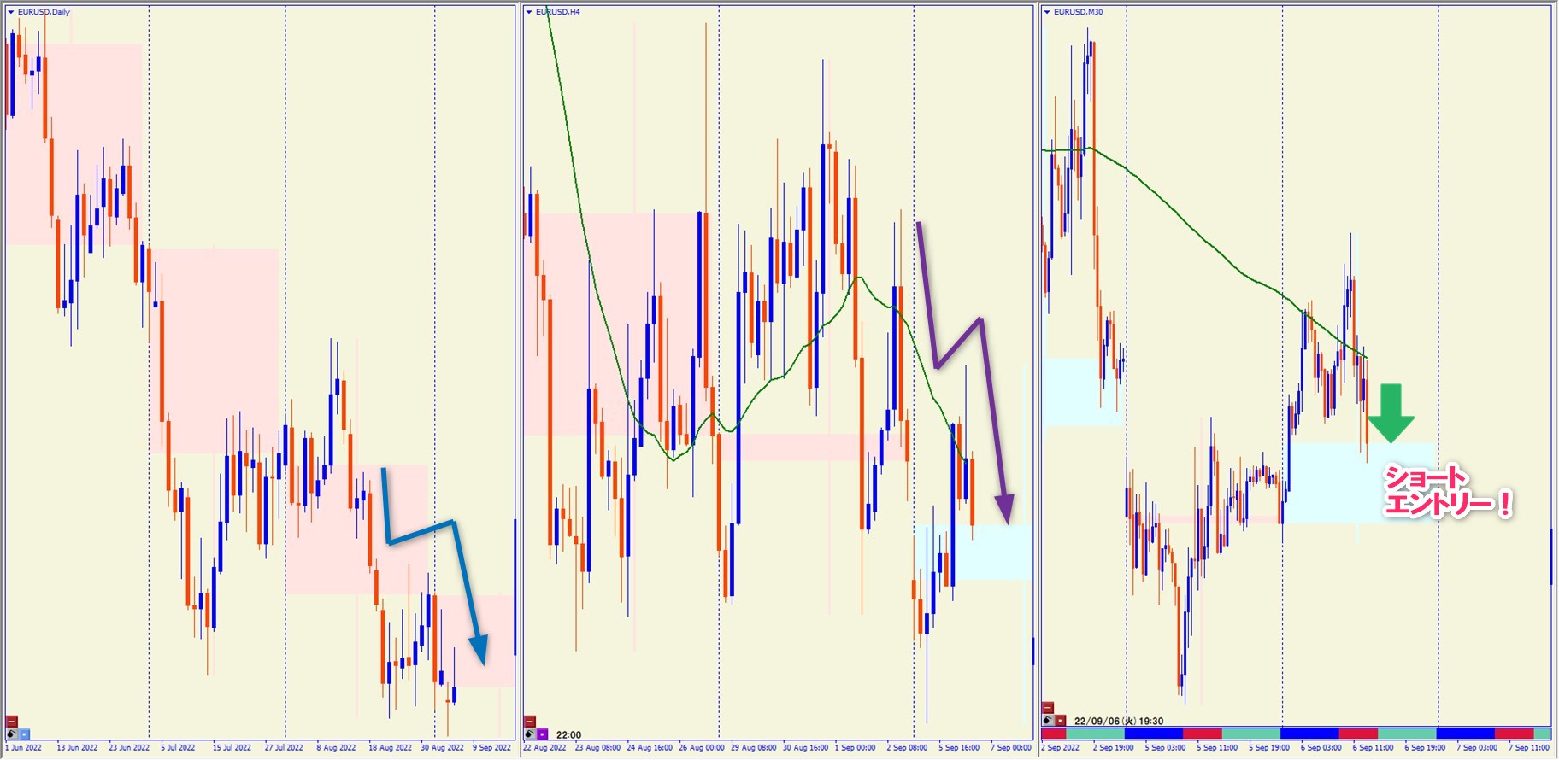Screen dimensions: 1559x760
Task: Click dark red square button in M30 chart
Action: [x=1061, y=721]
